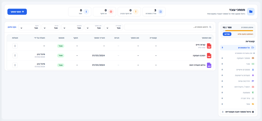
Task: Click the 92 / 100 storage count
Action: (x=227, y=27)
